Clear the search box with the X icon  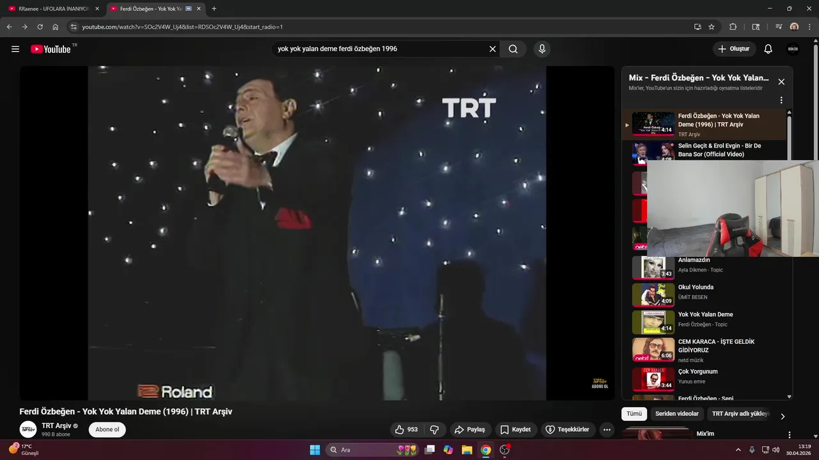pyautogui.click(x=493, y=49)
